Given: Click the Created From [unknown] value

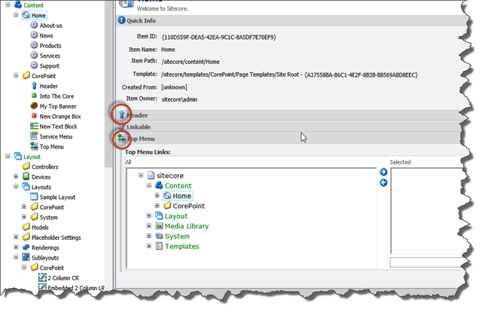Looking at the screenshot, I should pos(174,87).
